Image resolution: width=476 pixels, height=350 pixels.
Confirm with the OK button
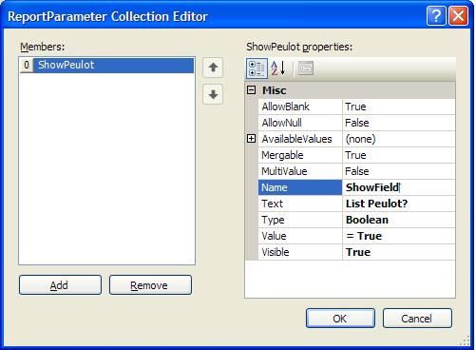click(340, 319)
